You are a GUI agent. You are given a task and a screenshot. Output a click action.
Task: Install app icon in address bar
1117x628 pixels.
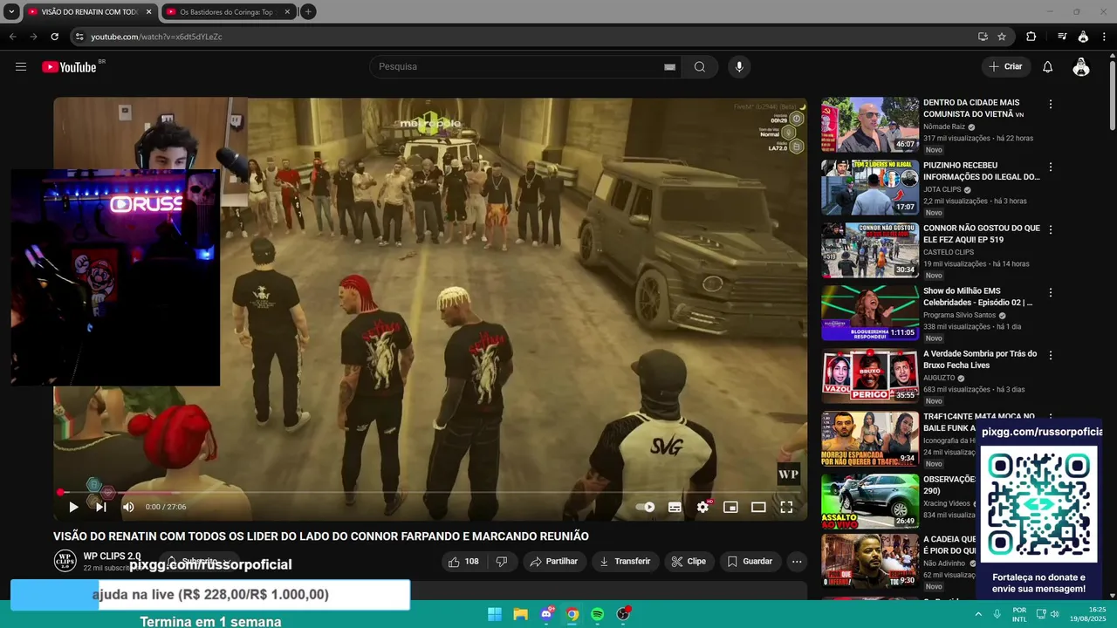pyautogui.click(x=983, y=37)
